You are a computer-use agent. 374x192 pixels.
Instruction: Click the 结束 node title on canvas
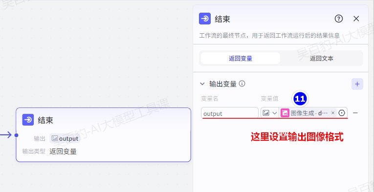[45, 120]
